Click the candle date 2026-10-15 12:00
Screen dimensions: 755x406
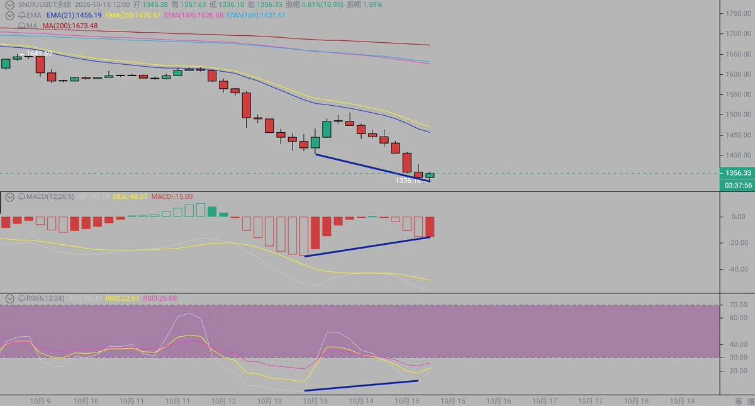coord(101,4)
